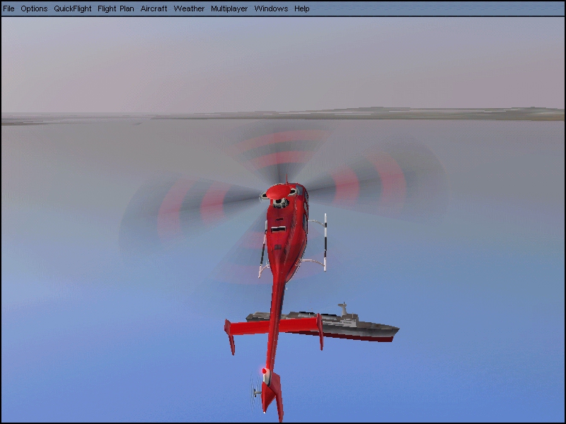Open the File menu
The height and width of the screenshot is (424, 566).
8,8
